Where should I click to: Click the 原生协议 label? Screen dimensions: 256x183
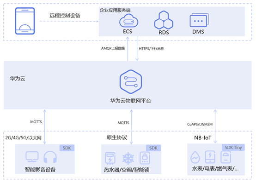117,137
